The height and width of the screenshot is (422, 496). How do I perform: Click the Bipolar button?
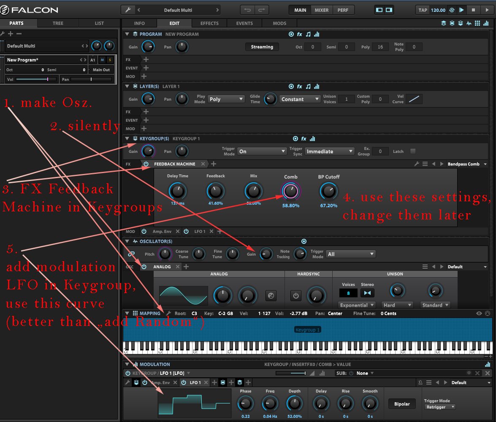point(402,404)
